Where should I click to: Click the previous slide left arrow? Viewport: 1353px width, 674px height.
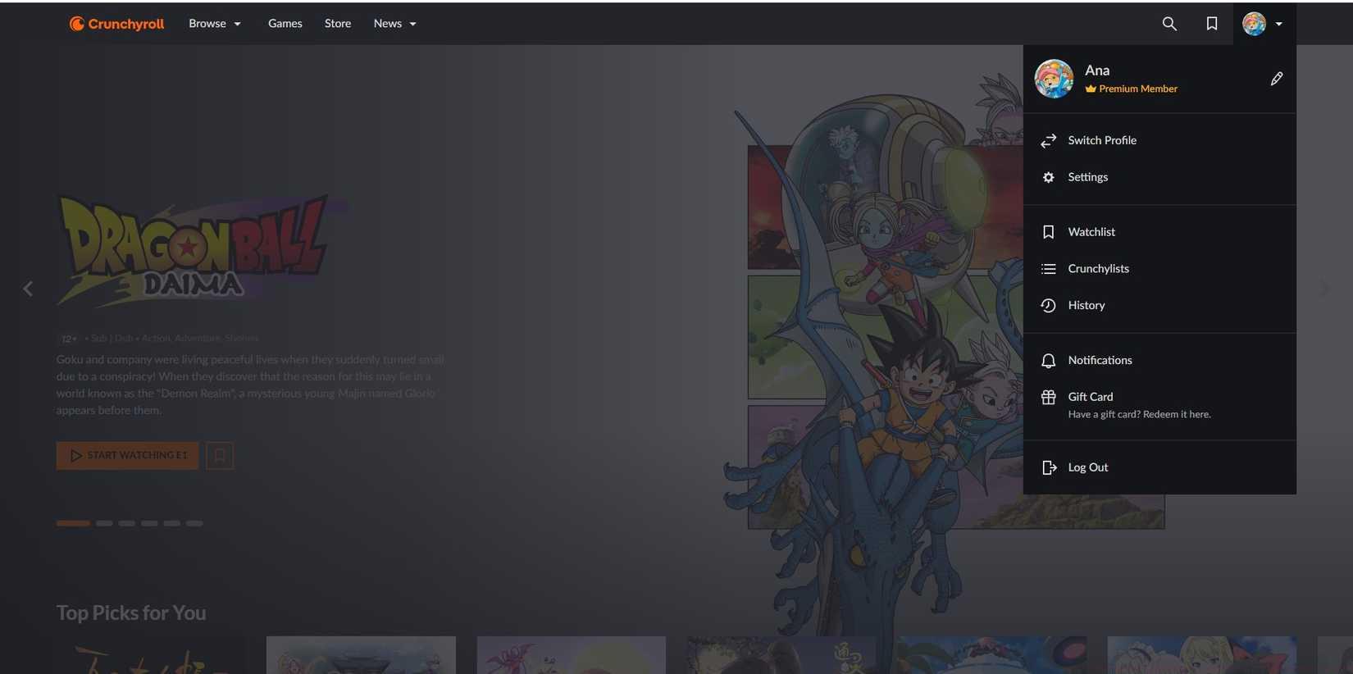click(x=28, y=289)
